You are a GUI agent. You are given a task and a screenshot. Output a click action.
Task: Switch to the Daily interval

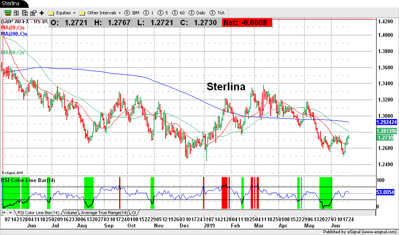(x=197, y=13)
